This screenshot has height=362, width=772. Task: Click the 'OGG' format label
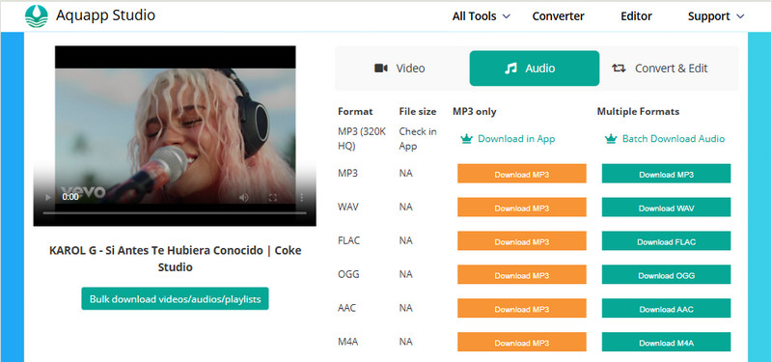348,274
